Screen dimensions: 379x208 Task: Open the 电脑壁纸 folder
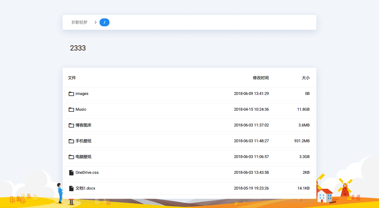pyautogui.click(x=83, y=157)
